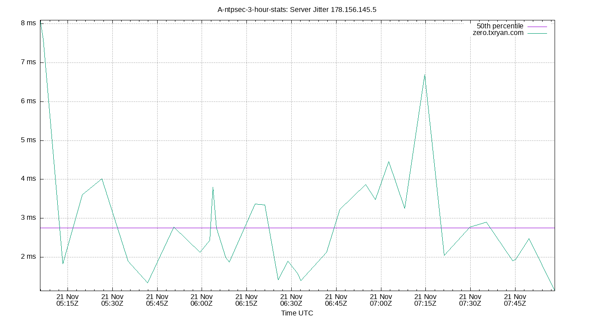Click the '6 ms' y-axis label

[28, 101]
